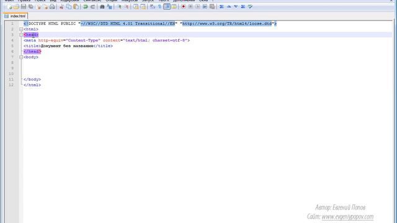Click the blue up-triangle plugin icon
The width and height of the screenshot is (397, 223).
[229, 7]
